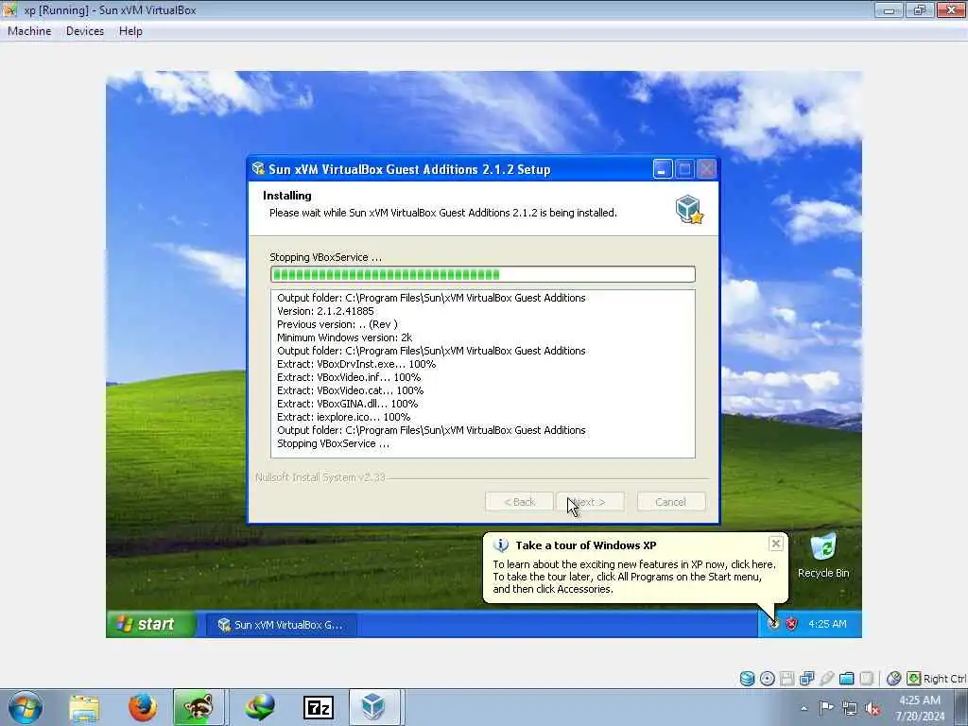Click the greyed virtualization indicator icon in status bar
This screenshot has height=726, width=968.
coord(867,679)
